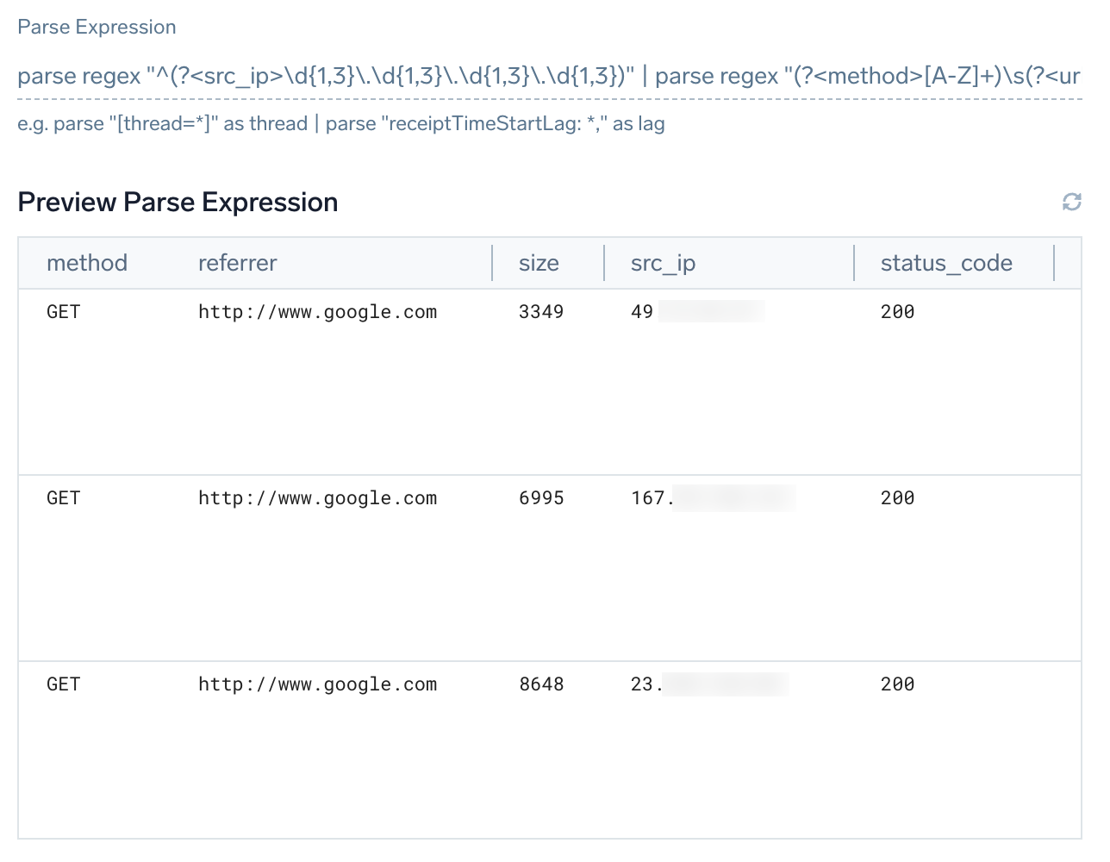The height and width of the screenshot is (862, 1110).
Task: Click the src_ip cell starting with 23
Action: point(708,684)
